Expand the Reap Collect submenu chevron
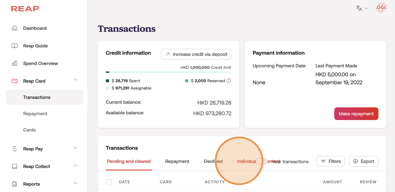Image resolution: width=395 pixels, height=192 pixels. click(x=76, y=165)
